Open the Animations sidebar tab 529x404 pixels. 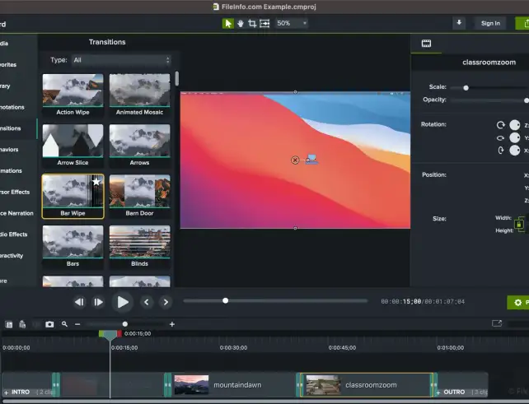point(12,170)
